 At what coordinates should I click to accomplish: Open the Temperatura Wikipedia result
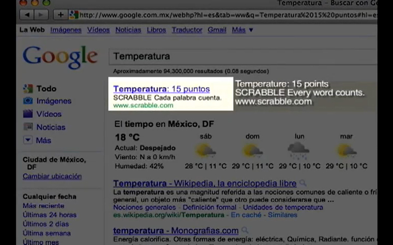click(205, 183)
